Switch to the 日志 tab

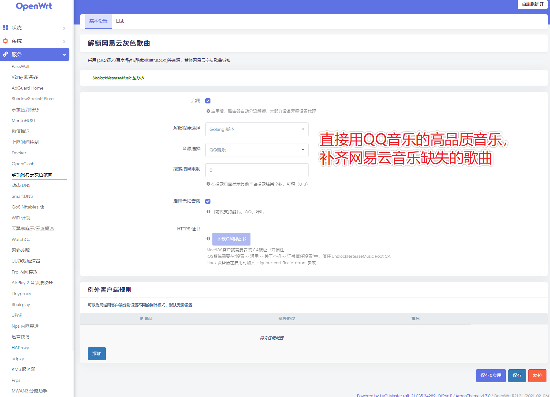point(120,21)
